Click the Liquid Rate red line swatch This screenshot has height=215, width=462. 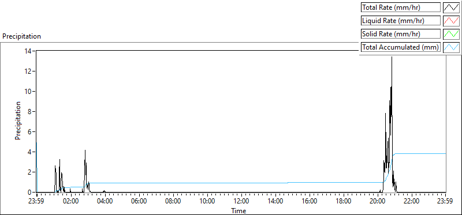point(452,21)
